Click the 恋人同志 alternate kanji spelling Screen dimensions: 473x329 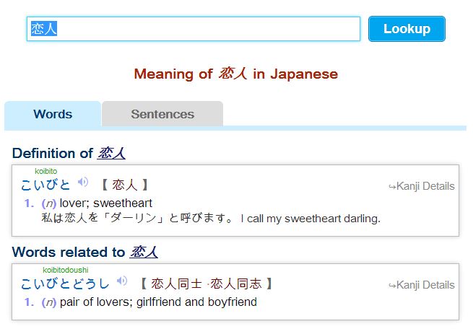[x=235, y=284]
